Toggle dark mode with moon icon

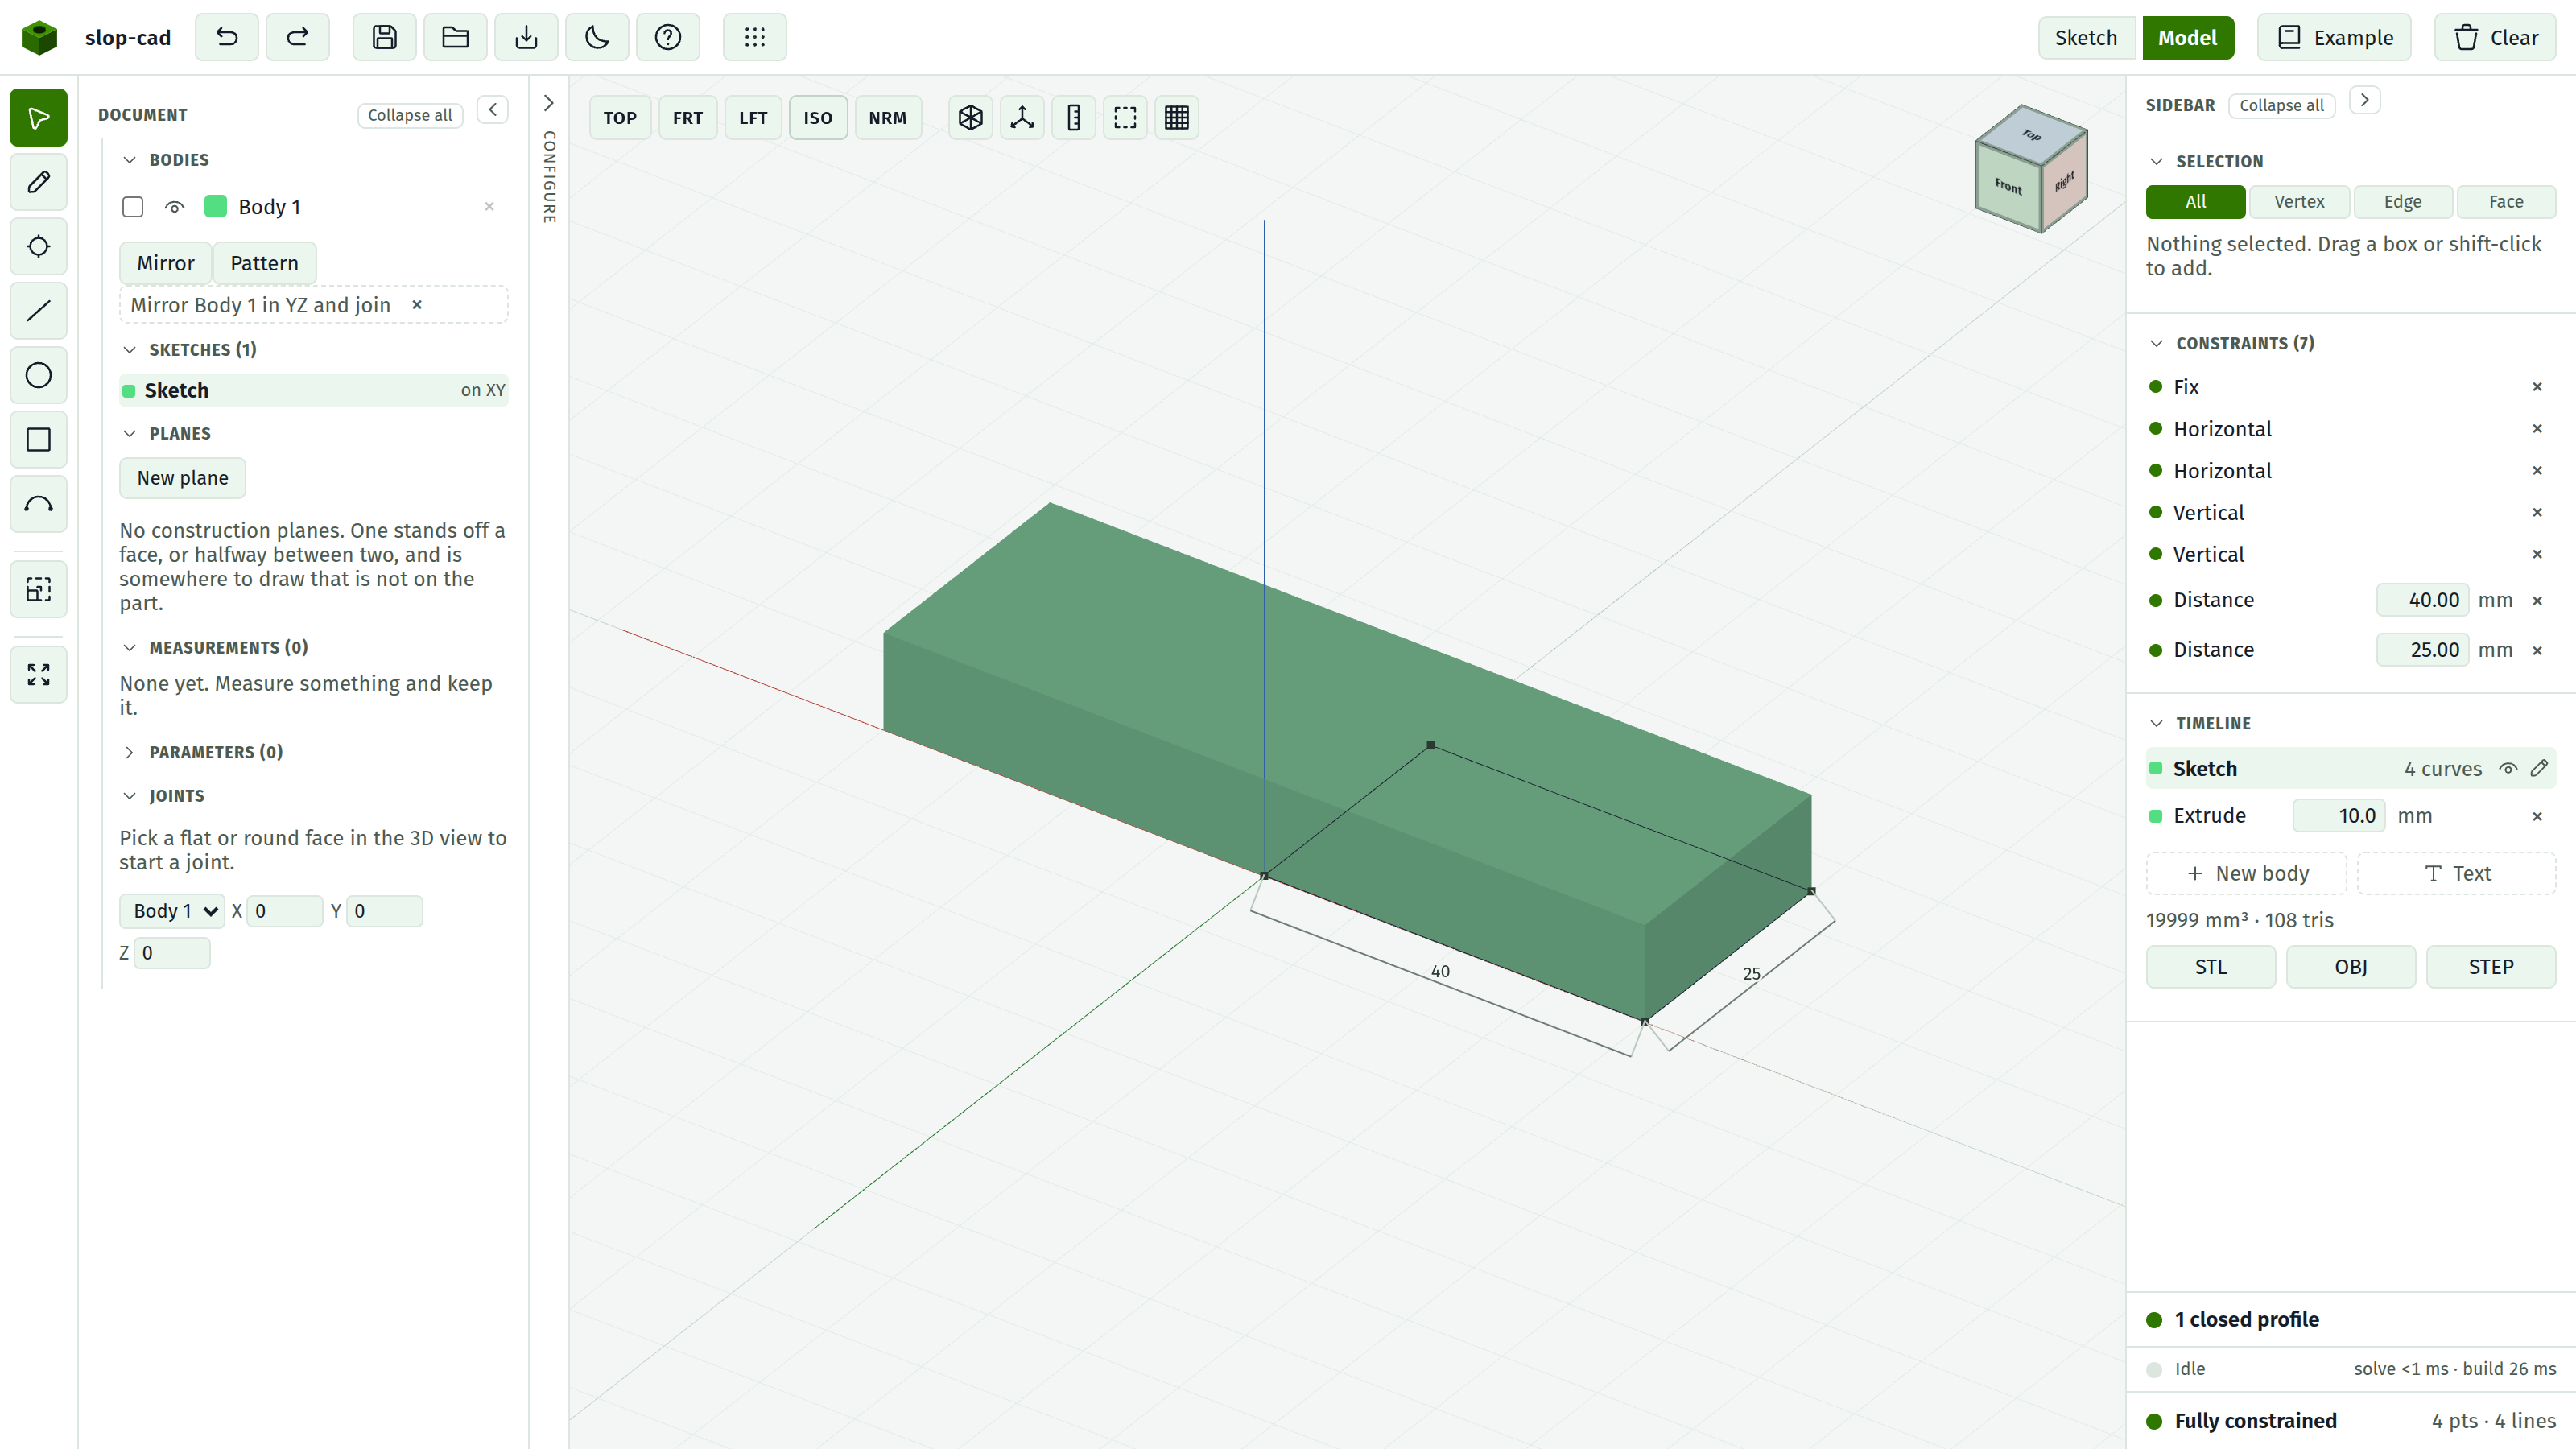pyautogui.click(x=597, y=37)
